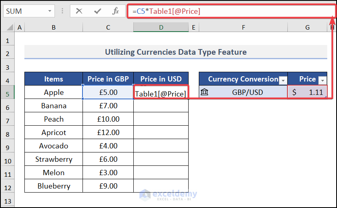Click the Select All corner triangle
The width and height of the screenshot is (337, 208).
[9, 28]
